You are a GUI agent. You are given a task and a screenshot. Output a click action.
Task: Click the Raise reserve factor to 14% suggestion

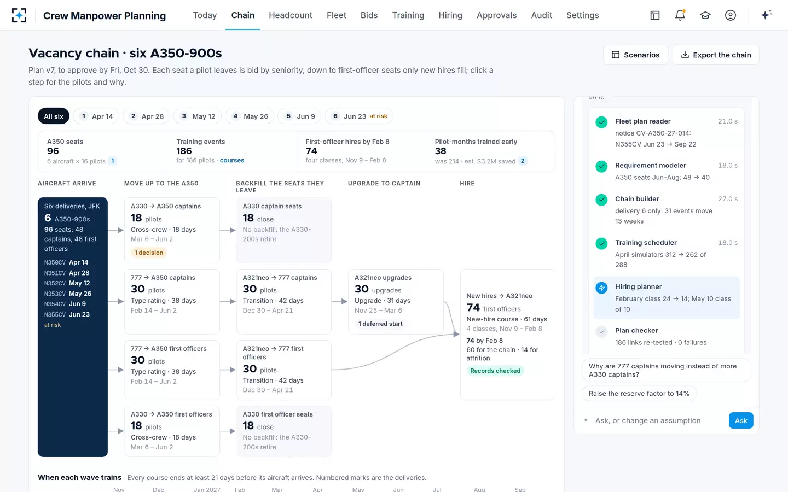pyautogui.click(x=639, y=394)
